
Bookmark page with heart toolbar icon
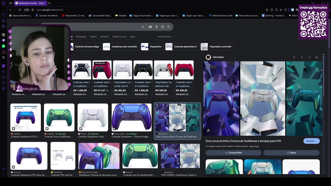[285, 10]
